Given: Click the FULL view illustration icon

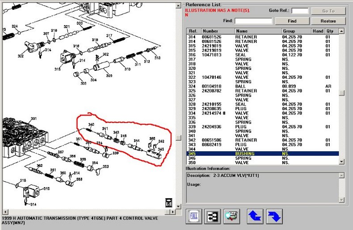Looking at the screenshot, I should [194, 216].
